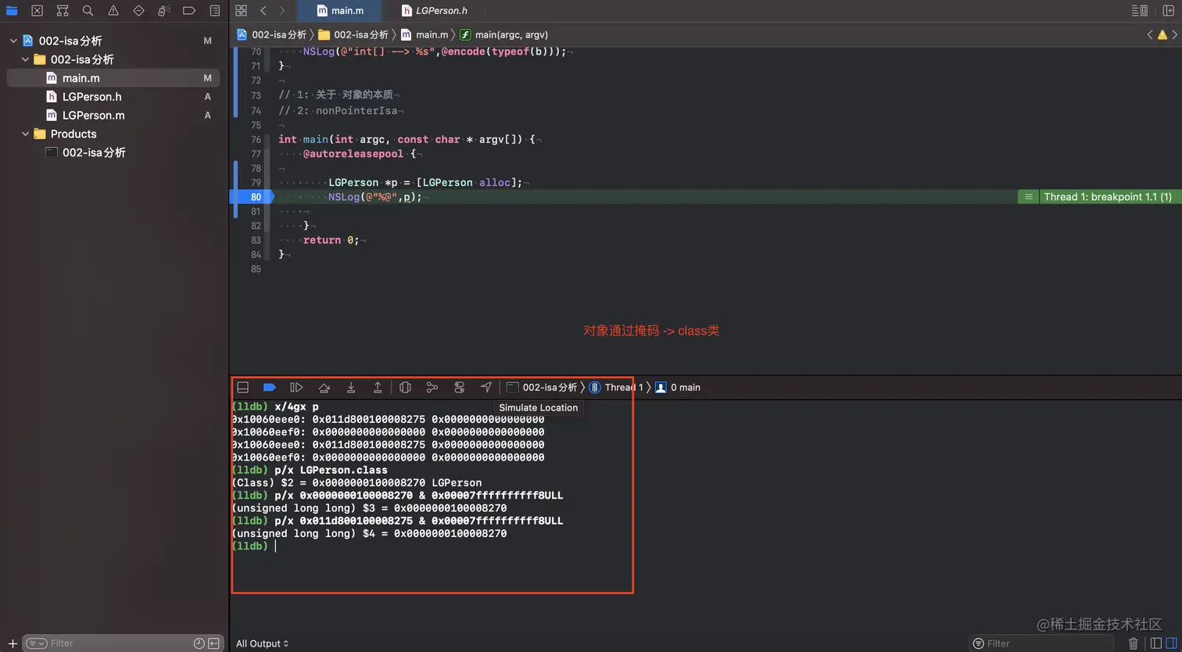Screen dimensions: 1182x652
Task: Click Simulate Location arrow icon
Action: [x=486, y=387]
